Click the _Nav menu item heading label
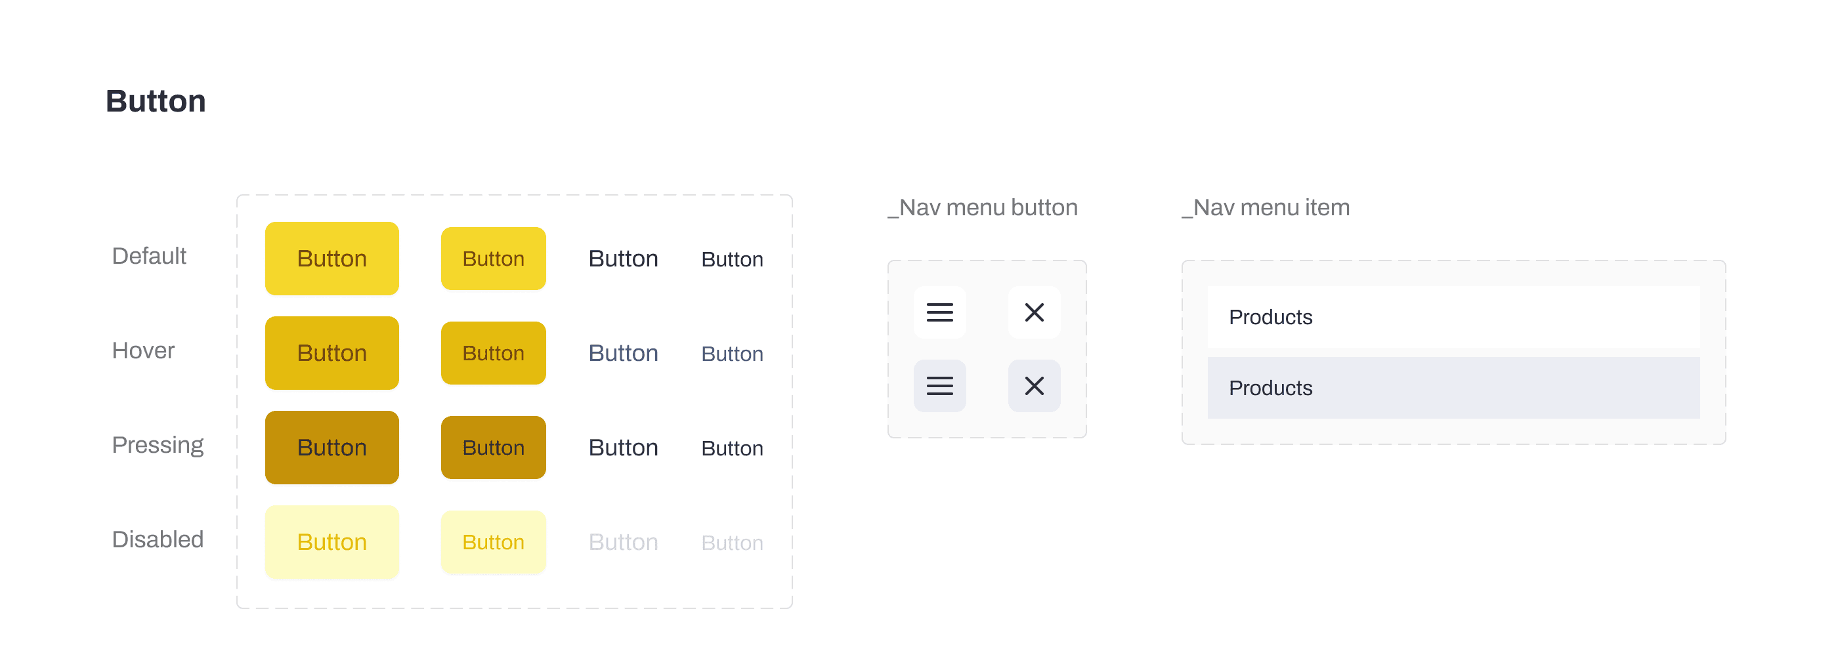Viewport: 1838px width, 672px height. tap(1266, 207)
